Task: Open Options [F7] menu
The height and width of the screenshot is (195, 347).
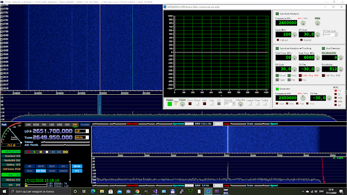Action: [11, 165]
